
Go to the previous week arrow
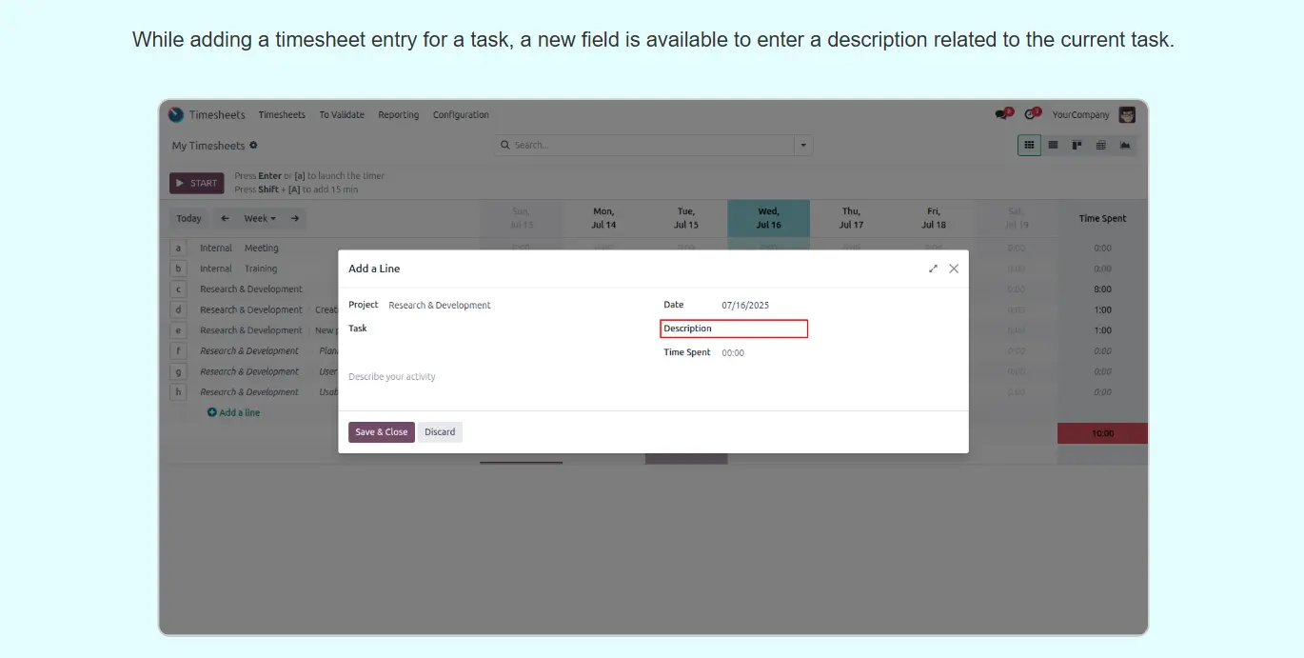[x=226, y=218]
